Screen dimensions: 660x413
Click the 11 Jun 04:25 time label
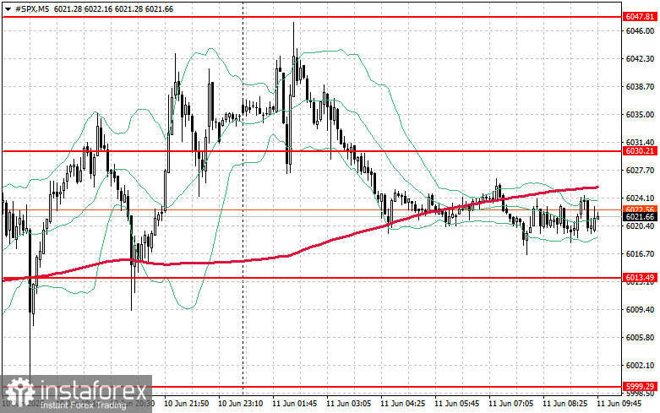pyautogui.click(x=402, y=404)
